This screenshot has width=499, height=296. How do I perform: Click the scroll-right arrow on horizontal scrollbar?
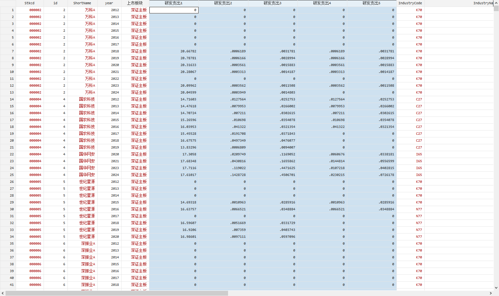[491, 293]
